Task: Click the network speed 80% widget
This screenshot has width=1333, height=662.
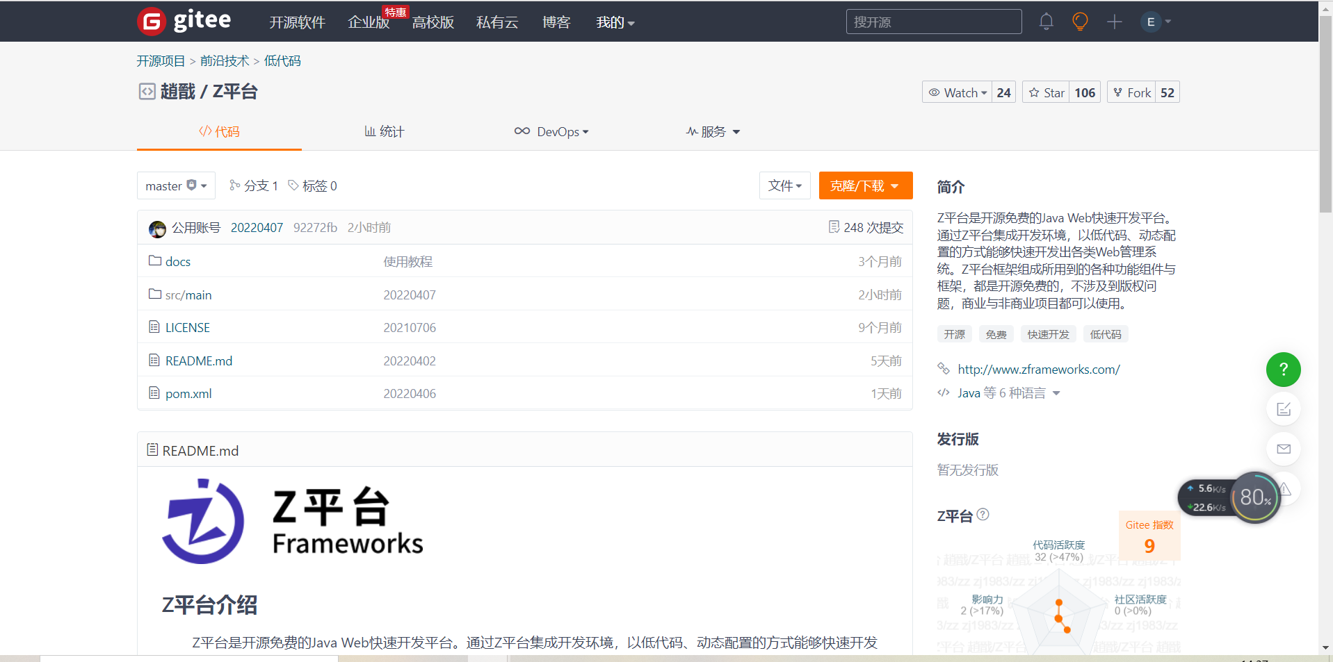Action: (x=1229, y=497)
